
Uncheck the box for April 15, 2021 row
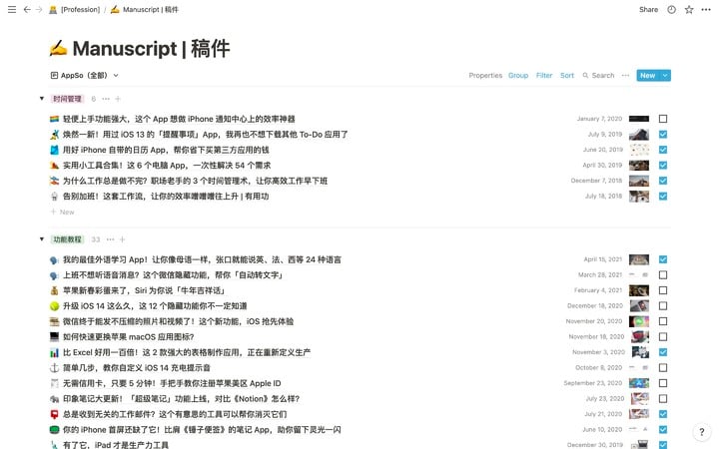point(663,259)
